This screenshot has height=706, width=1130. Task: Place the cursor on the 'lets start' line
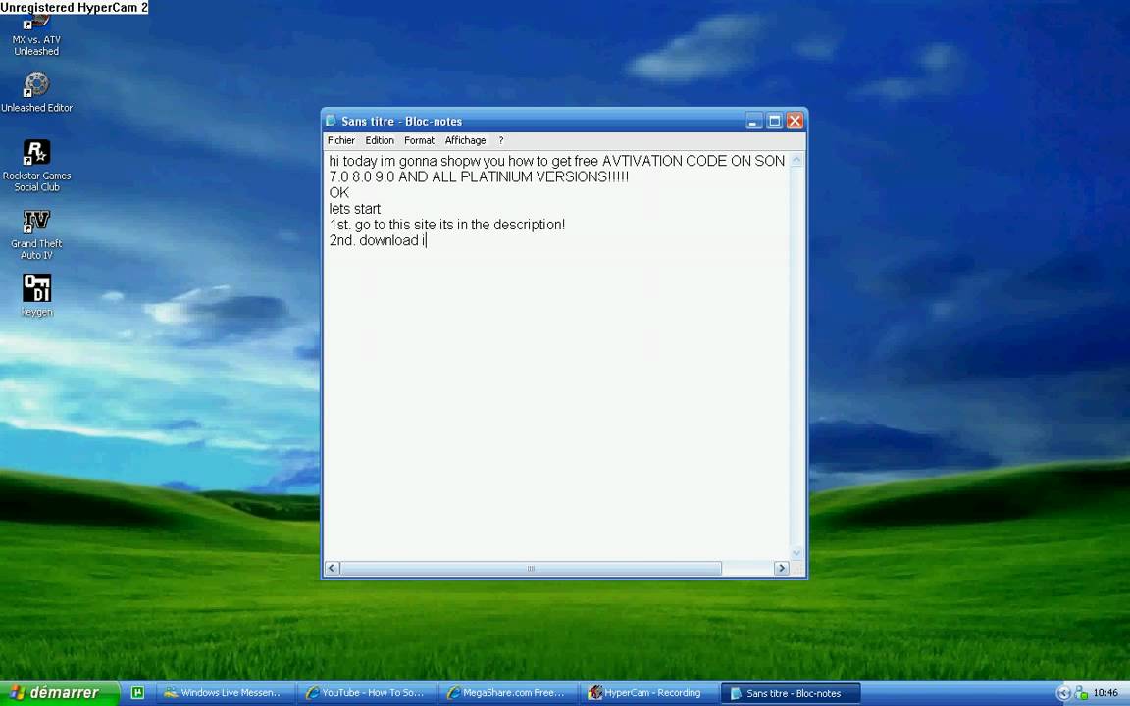[354, 209]
